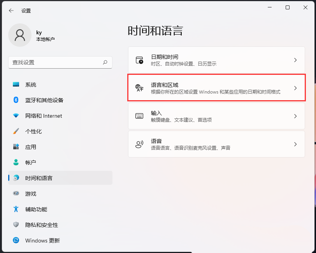
Task: Select 帐户 in sidebar
Action: 60,162
